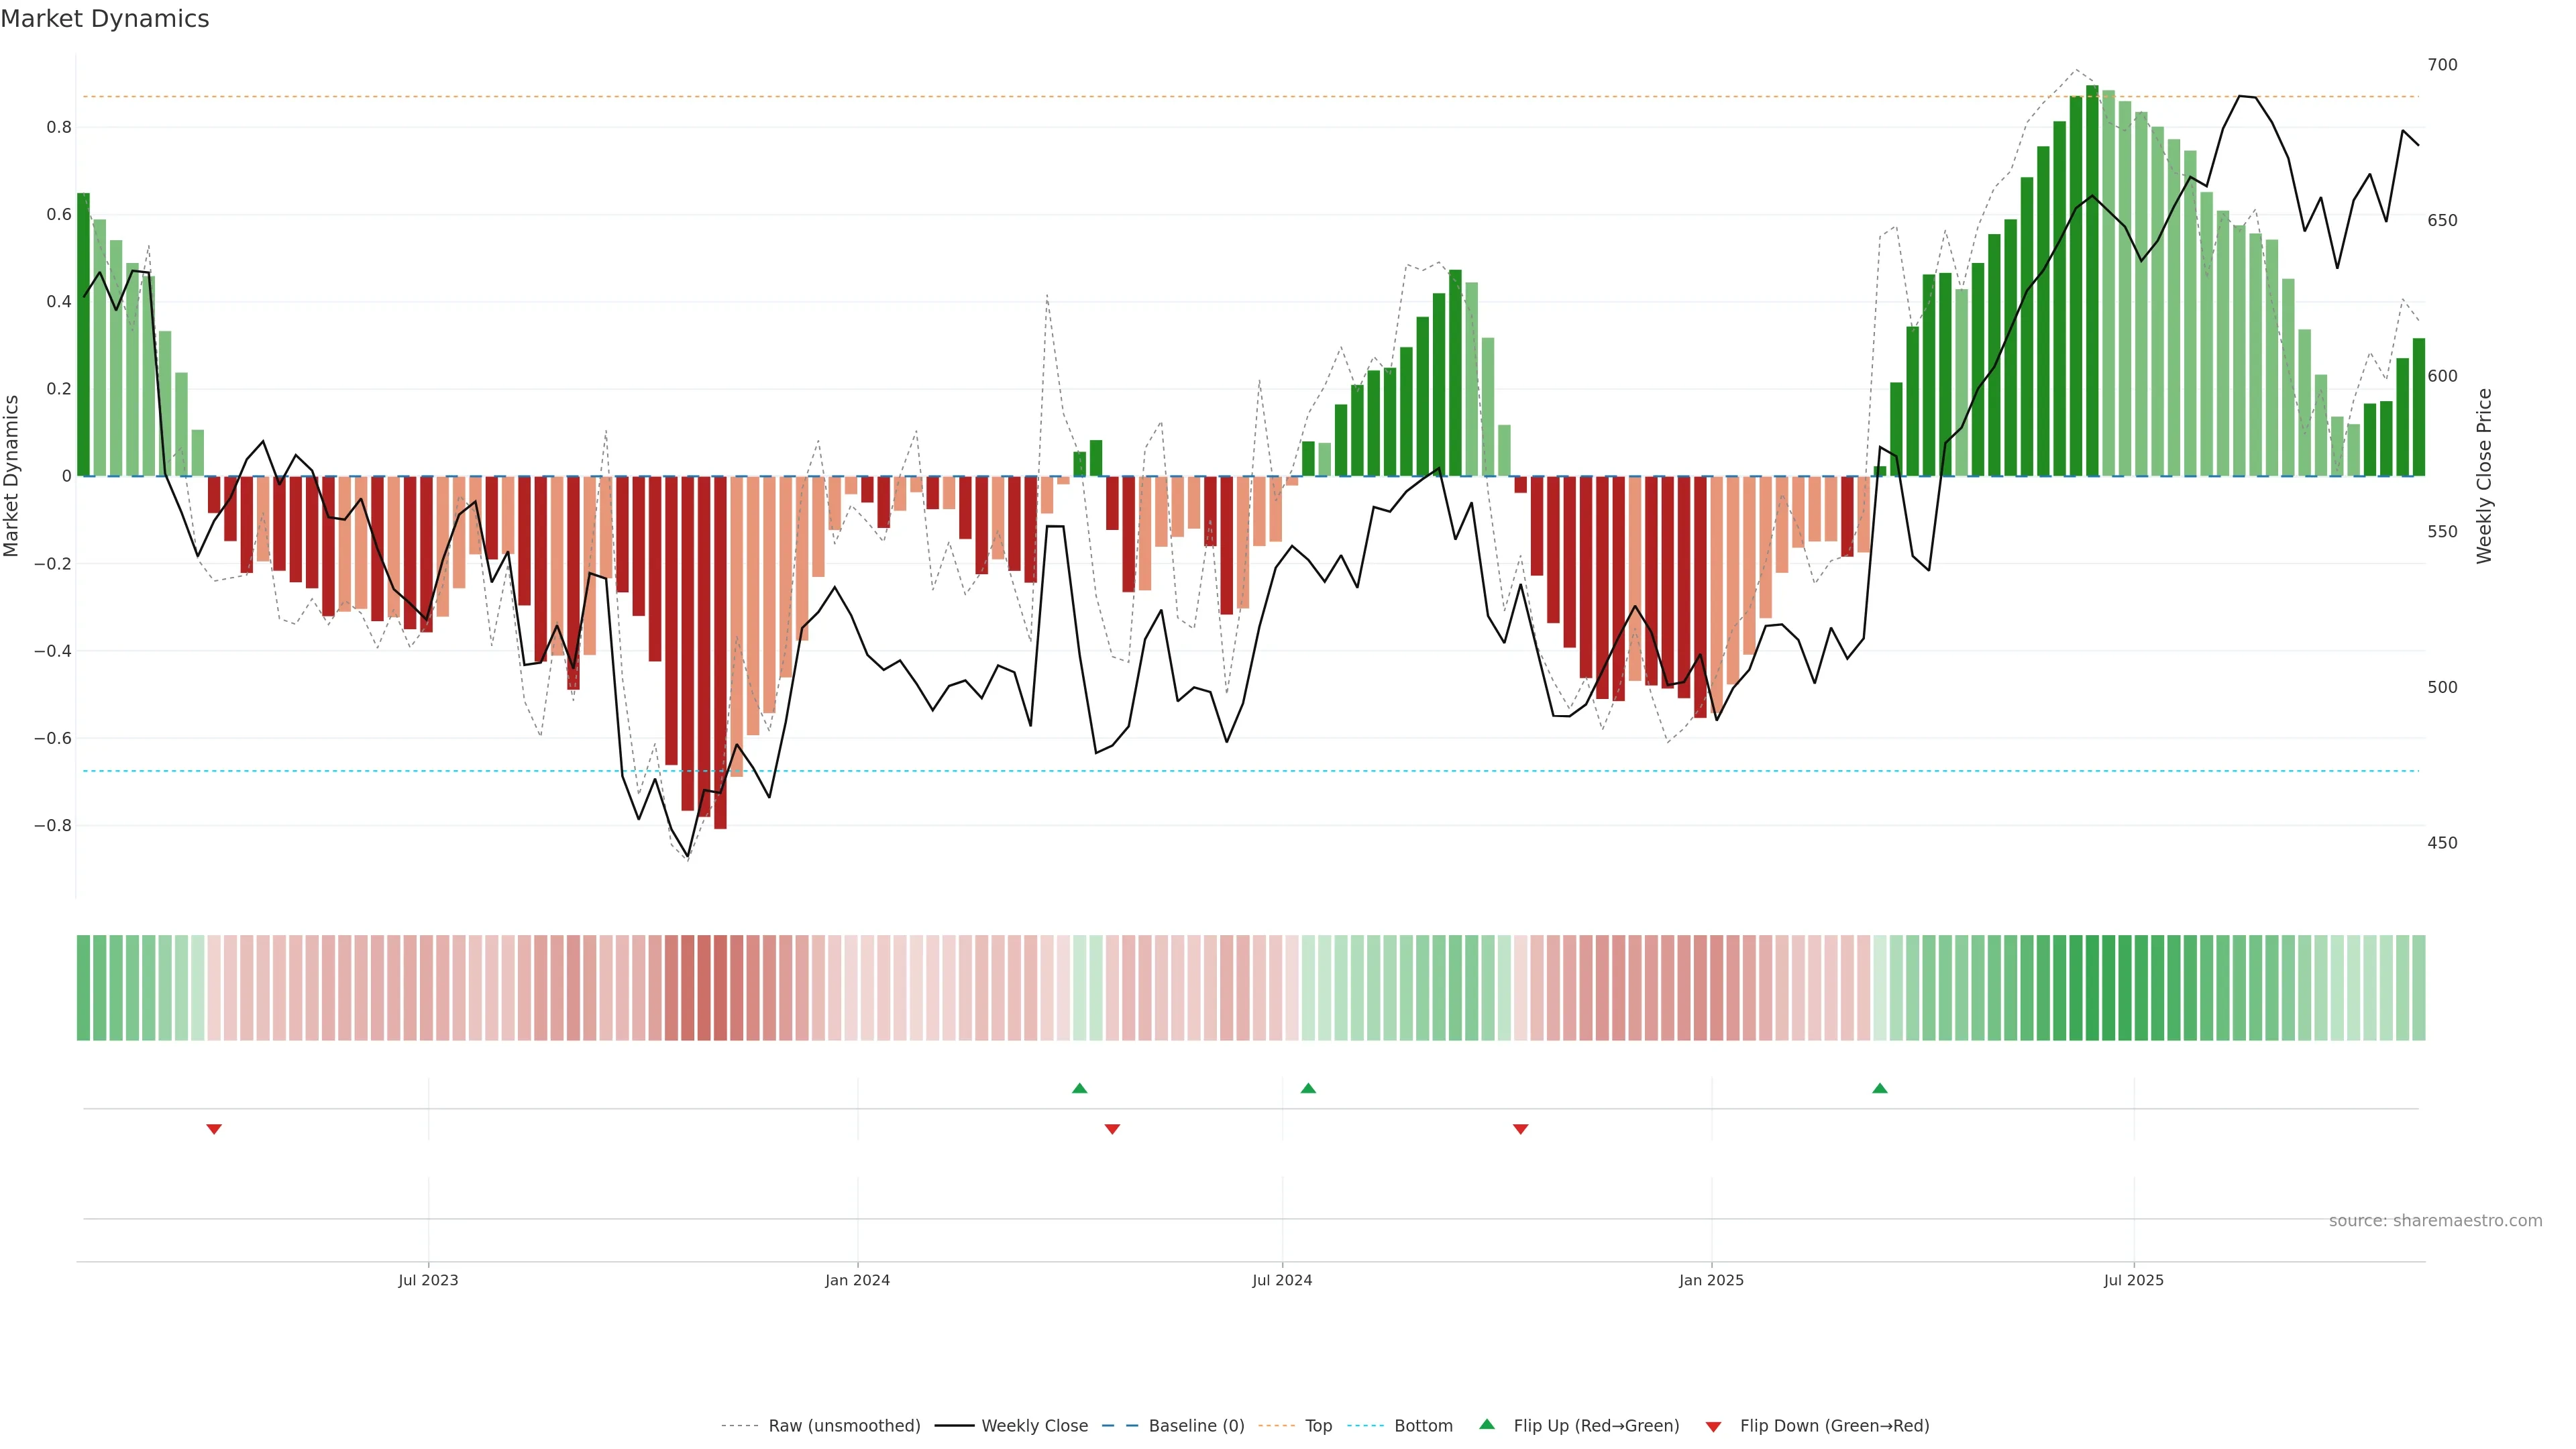Image resolution: width=2576 pixels, height=1449 pixels.
Task: Click the Jan 2025 axis label
Action: point(1711,1280)
